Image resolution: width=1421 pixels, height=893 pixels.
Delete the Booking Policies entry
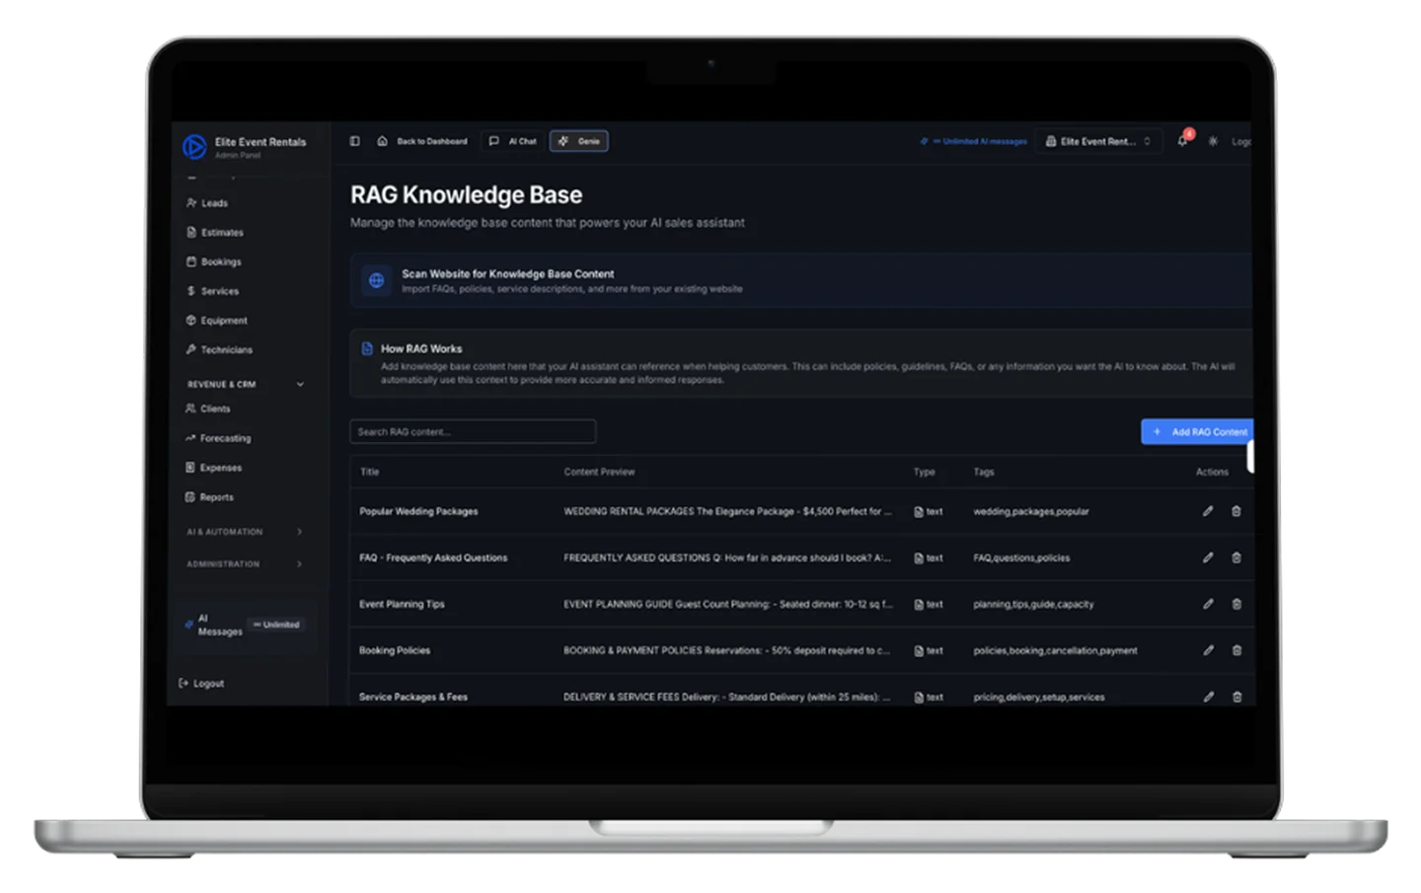click(1236, 650)
